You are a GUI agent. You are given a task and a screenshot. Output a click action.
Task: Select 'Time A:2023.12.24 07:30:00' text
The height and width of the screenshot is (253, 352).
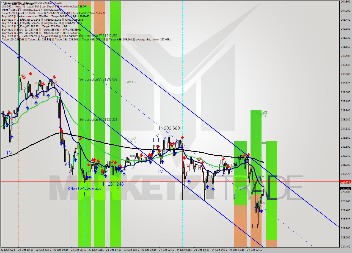tap(18, 13)
